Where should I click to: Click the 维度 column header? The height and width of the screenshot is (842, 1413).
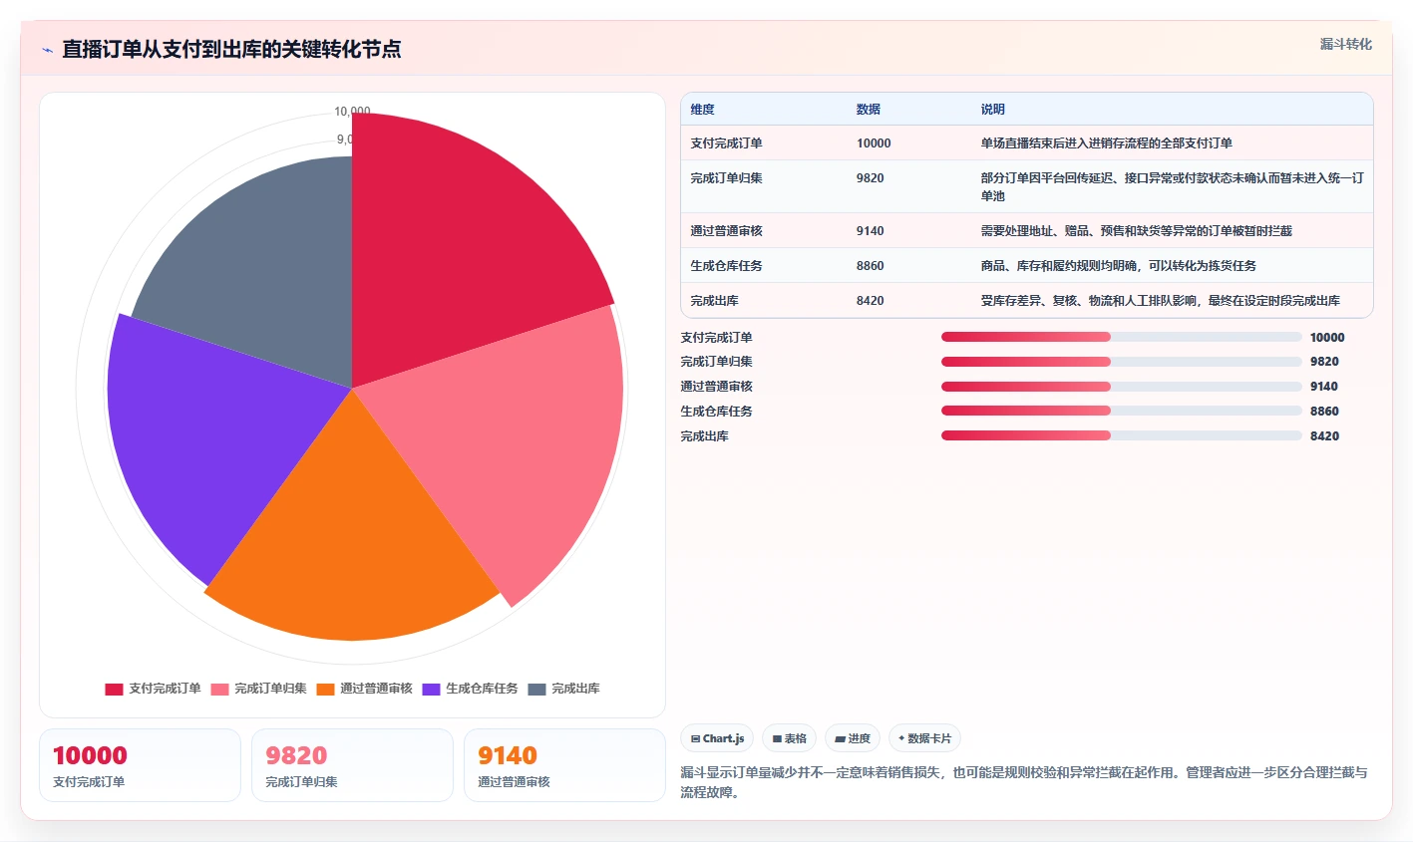(x=702, y=110)
